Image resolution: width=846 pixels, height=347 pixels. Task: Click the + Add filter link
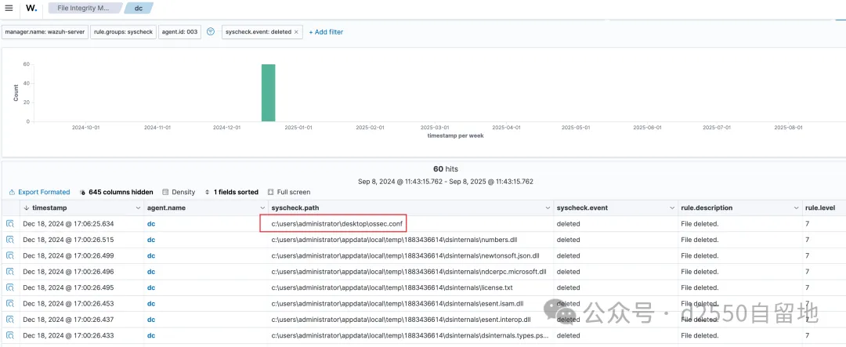coord(326,32)
